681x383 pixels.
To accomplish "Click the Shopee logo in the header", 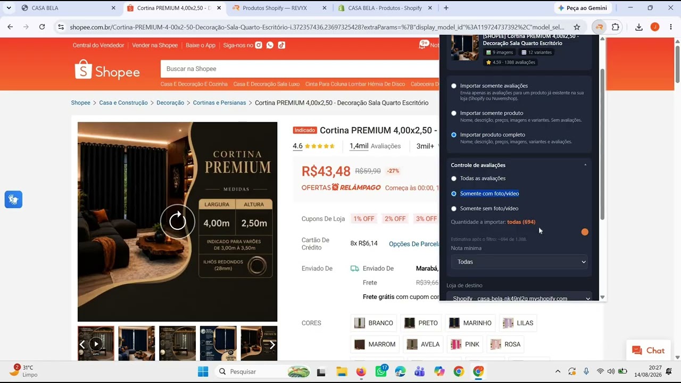I will click(107, 70).
